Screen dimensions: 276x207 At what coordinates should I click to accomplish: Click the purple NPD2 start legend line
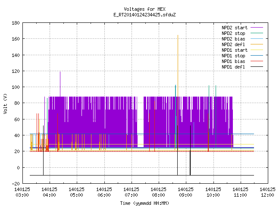(x=257, y=28)
